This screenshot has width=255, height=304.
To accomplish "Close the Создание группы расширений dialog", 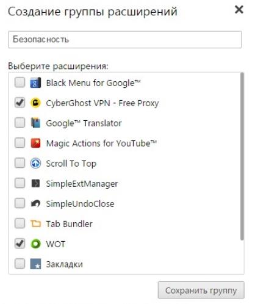I will 239,10.
